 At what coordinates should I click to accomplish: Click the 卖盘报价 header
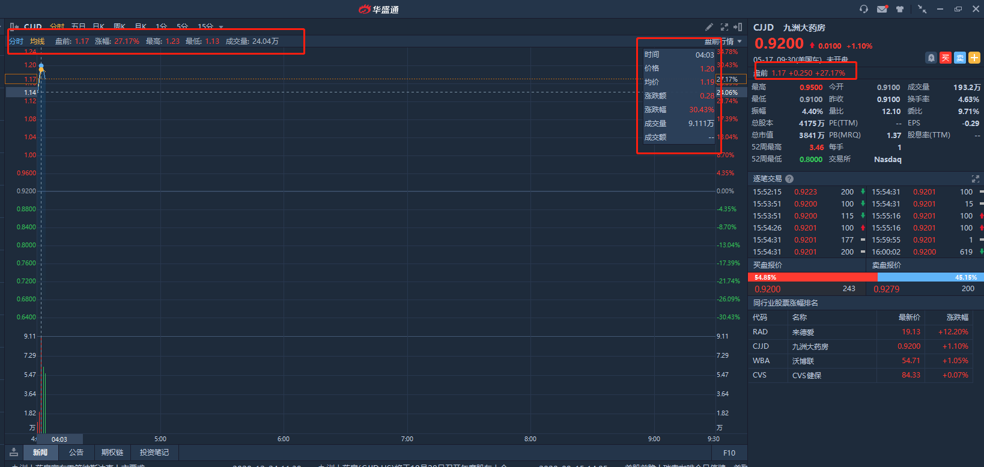[x=887, y=265]
